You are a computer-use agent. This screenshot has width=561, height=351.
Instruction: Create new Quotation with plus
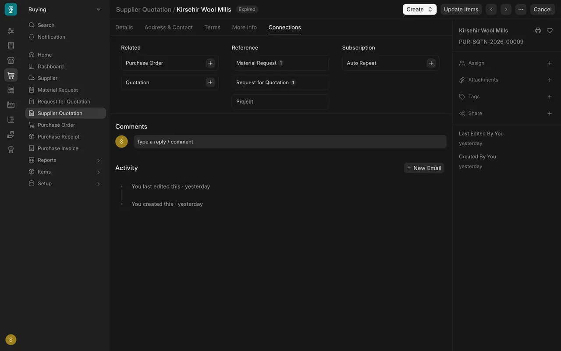pos(210,82)
